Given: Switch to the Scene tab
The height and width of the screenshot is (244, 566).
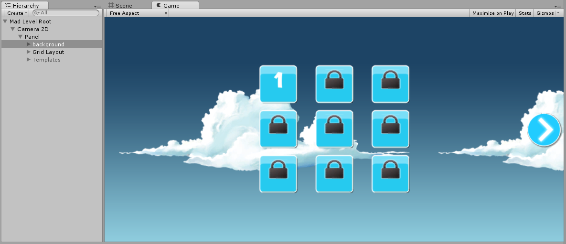Looking at the screenshot, I should point(123,6).
